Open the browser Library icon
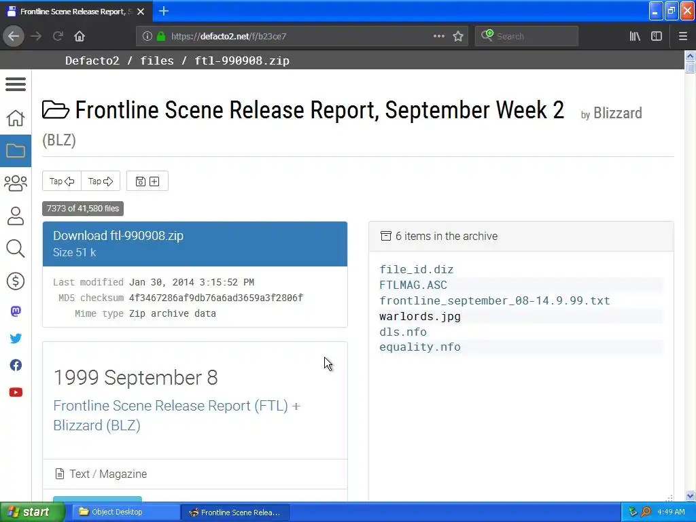The image size is (696, 522). pos(635,36)
